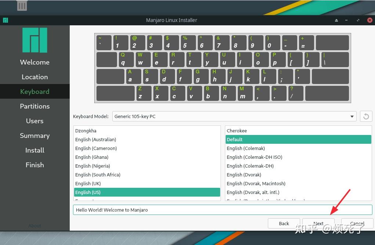Click the reset keyboard model icon
375x245 pixels.
coord(365,116)
